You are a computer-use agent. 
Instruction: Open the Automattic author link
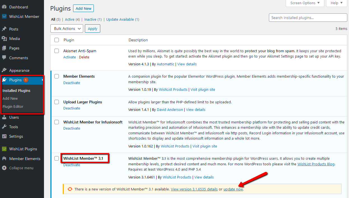click(x=166, y=64)
